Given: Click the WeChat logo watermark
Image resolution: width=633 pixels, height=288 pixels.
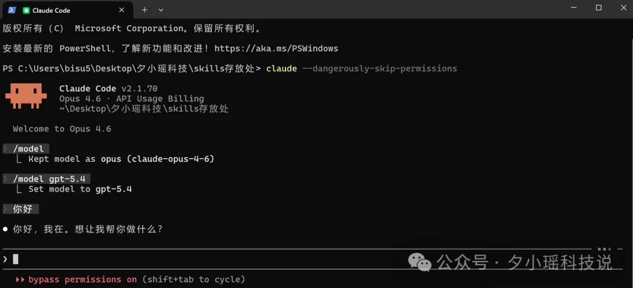Looking at the screenshot, I should coord(420,262).
